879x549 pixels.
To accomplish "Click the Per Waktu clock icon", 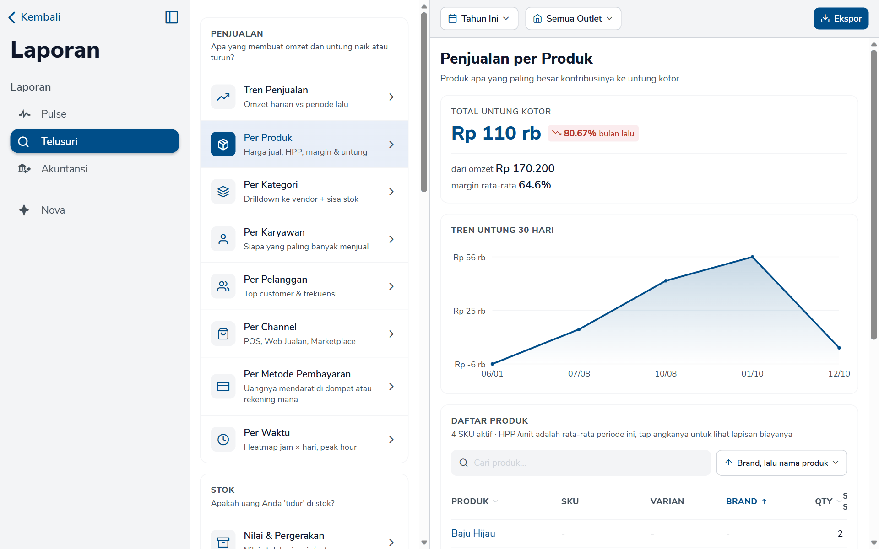I will [x=223, y=440].
